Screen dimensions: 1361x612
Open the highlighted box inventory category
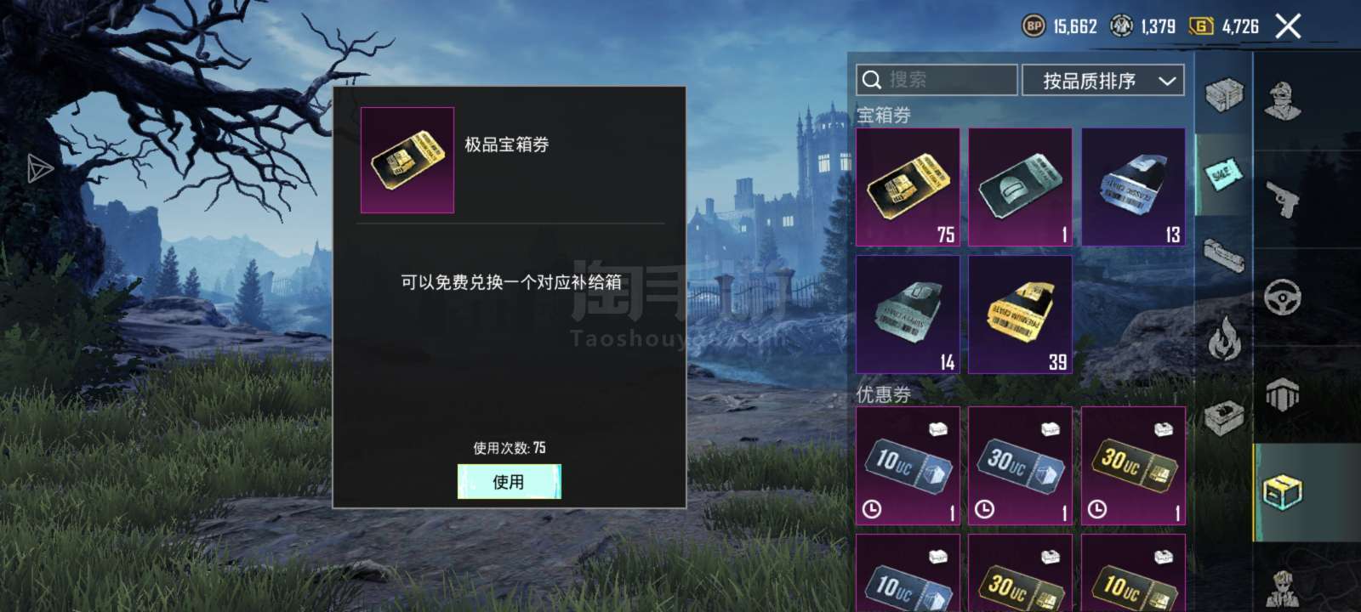pyautogui.click(x=1282, y=492)
